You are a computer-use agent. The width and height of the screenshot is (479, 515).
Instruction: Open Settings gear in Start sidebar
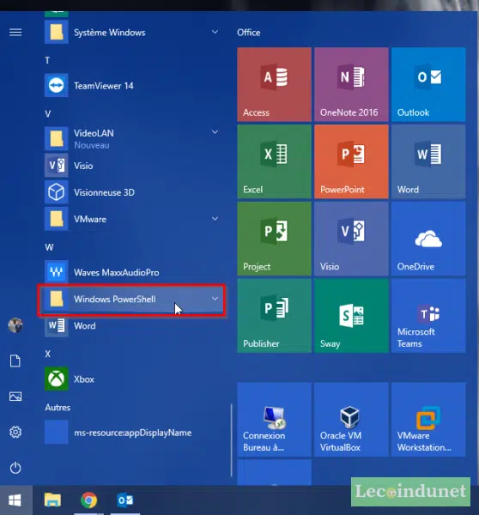point(15,432)
